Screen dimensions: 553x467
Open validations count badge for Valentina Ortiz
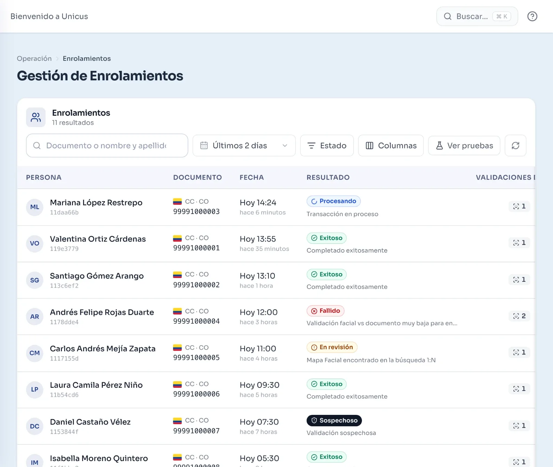coord(519,243)
